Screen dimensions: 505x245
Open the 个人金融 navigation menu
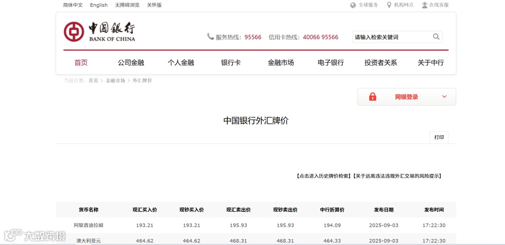tap(180, 63)
